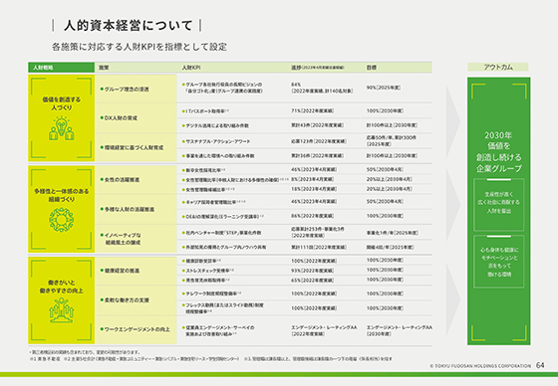Click the raised-arms person with arrows icon
This screenshot has width=558, height=386.
click(61, 310)
